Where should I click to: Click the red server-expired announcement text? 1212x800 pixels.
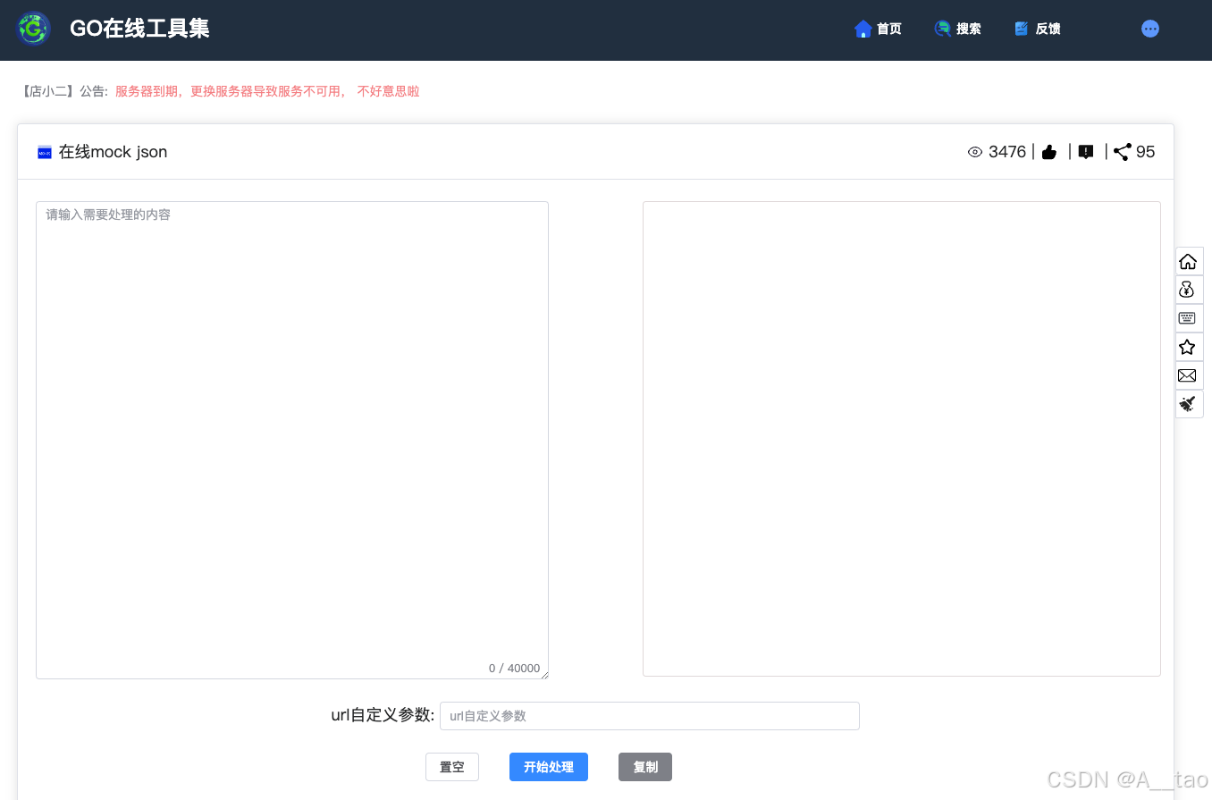click(x=267, y=91)
